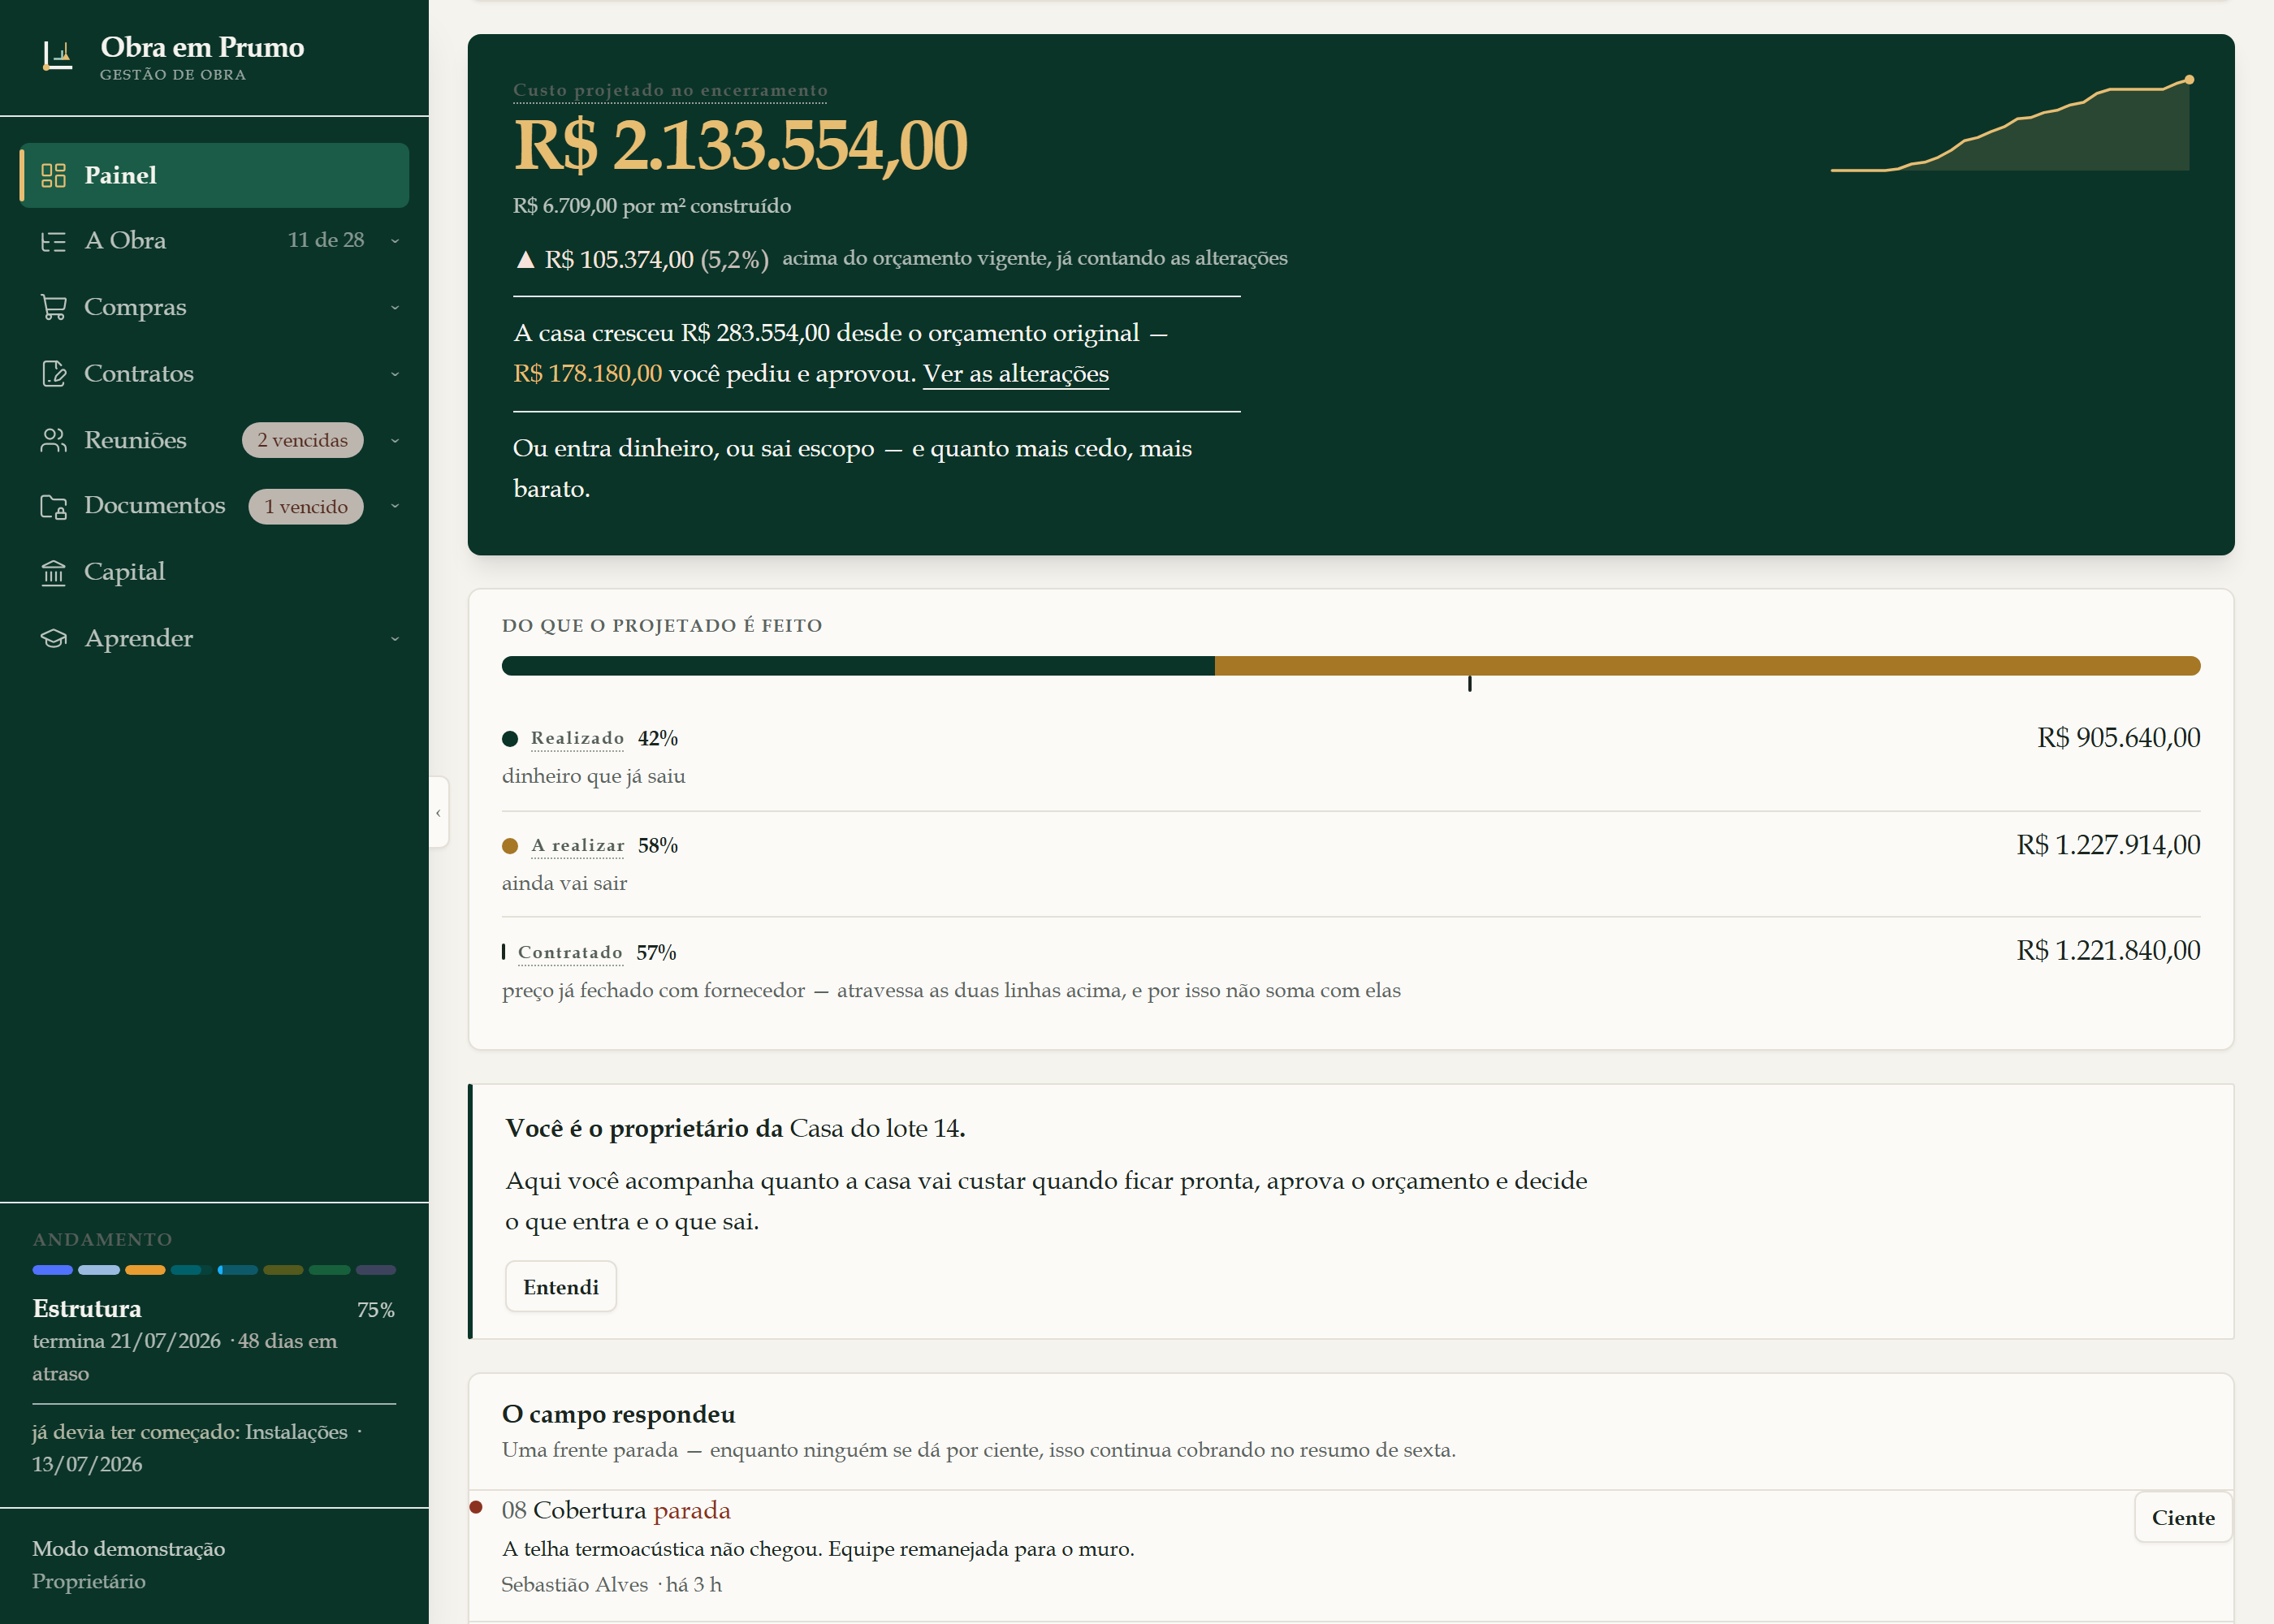Click the Reuniões people icon
The height and width of the screenshot is (1624, 2274).
pyautogui.click(x=53, y=440)
